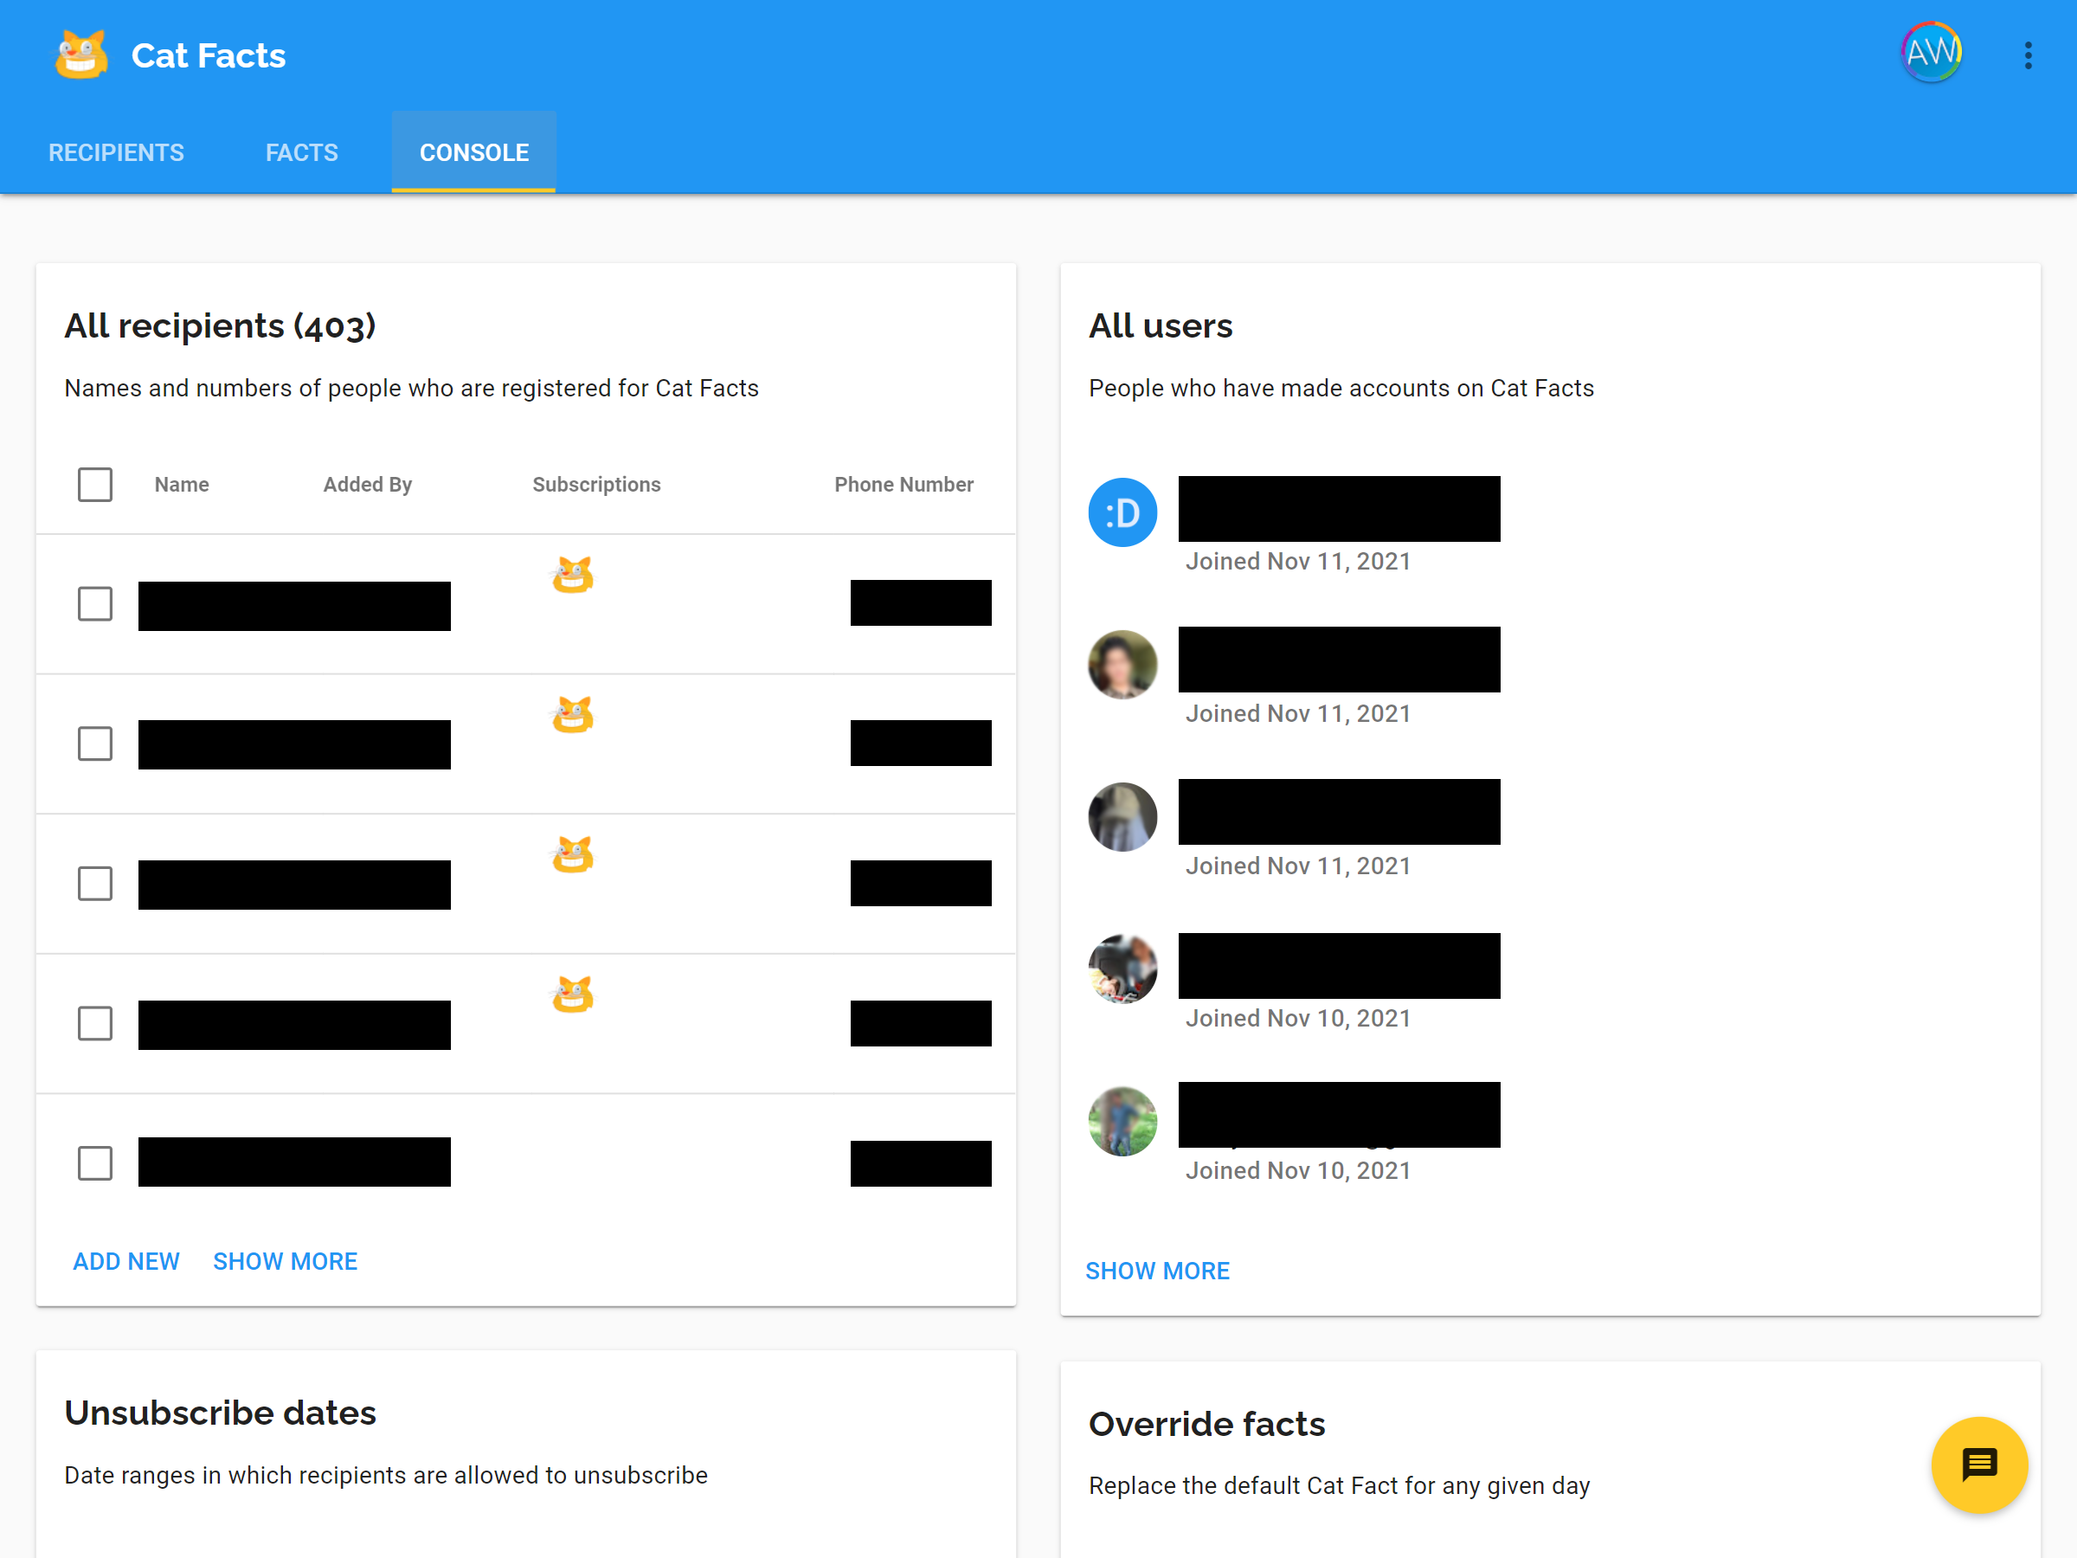
Task: Click the last user's profile photo thumbnail
Action: 1122,1120
